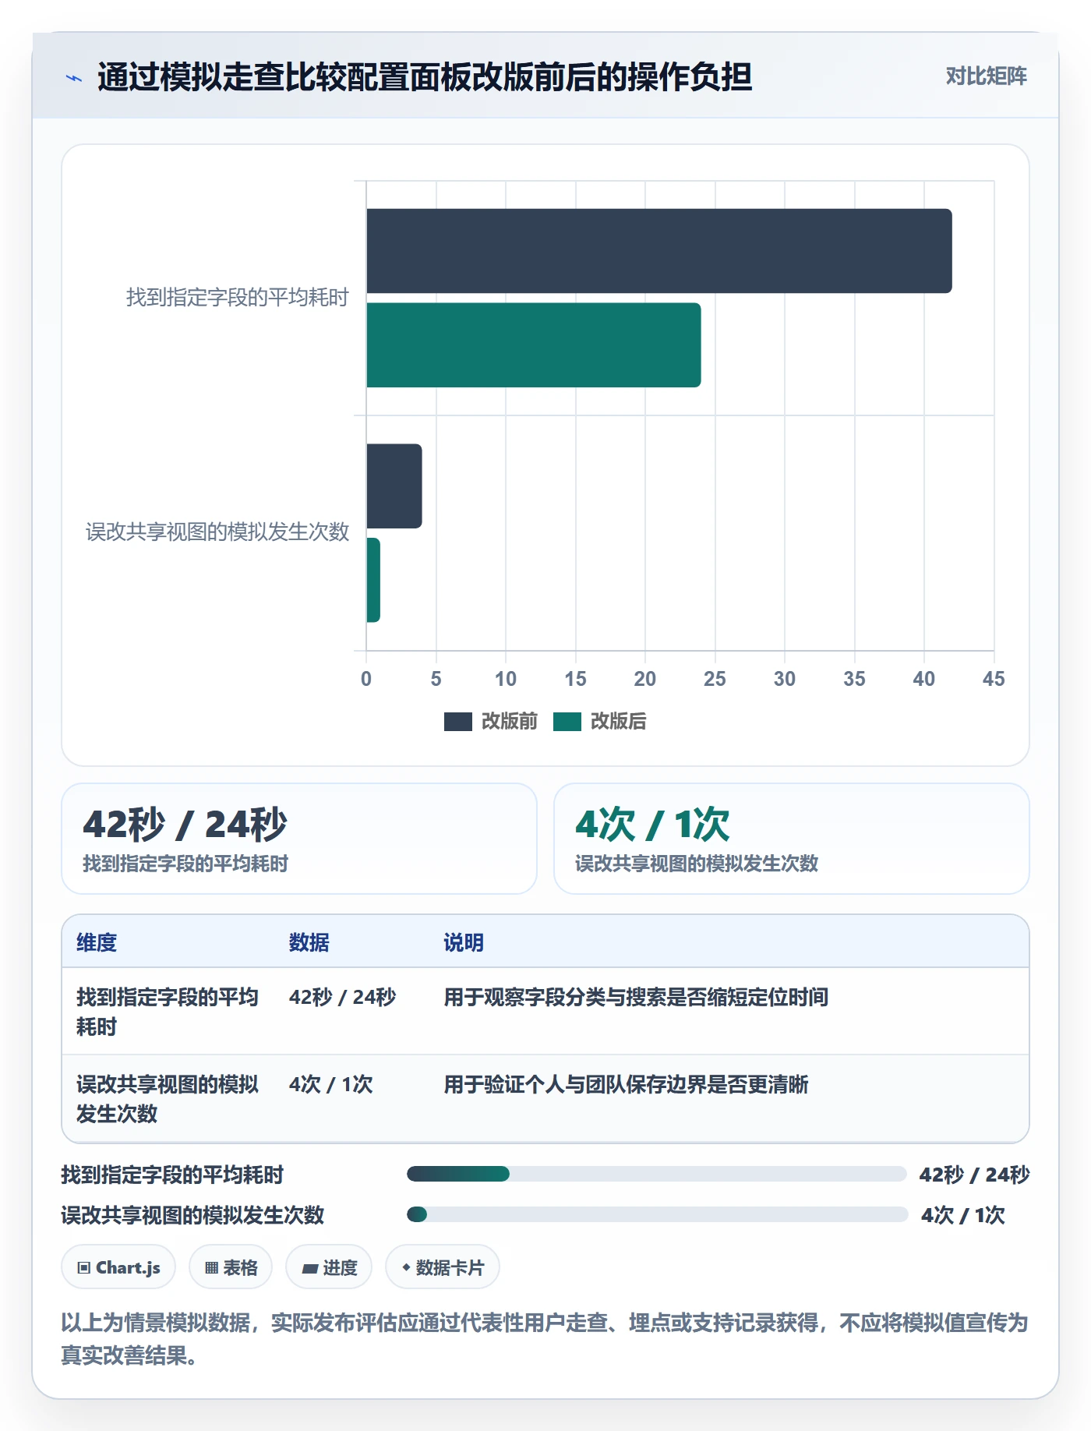The width and height of the screenshot is (1091, 1431).
Task: Click the 改版前 bar for 平均耗时
Action: coord(659,251)
